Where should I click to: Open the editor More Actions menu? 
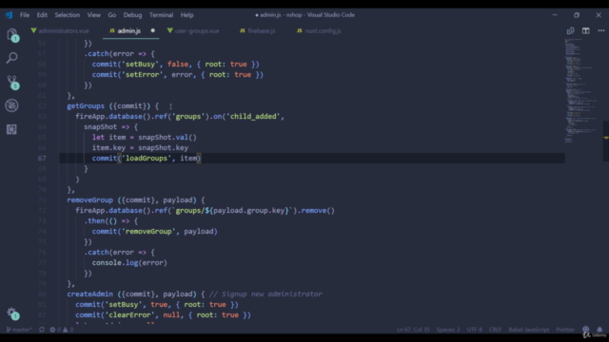(600, 30)
